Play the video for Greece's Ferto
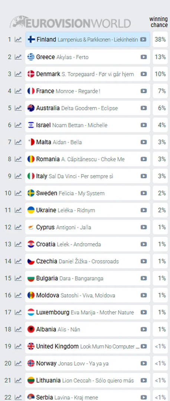170x401 pixels. [144, 57]
